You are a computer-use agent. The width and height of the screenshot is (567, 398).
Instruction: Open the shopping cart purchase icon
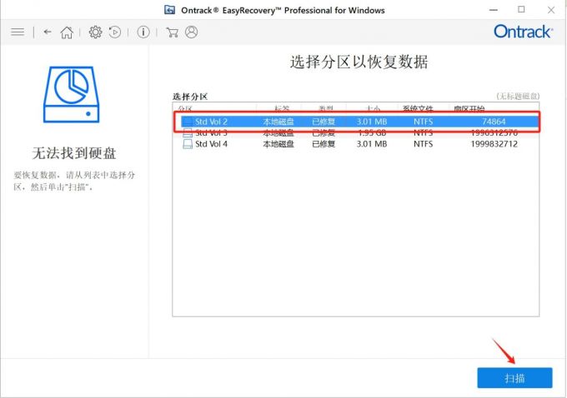click(x=172, y=32)
